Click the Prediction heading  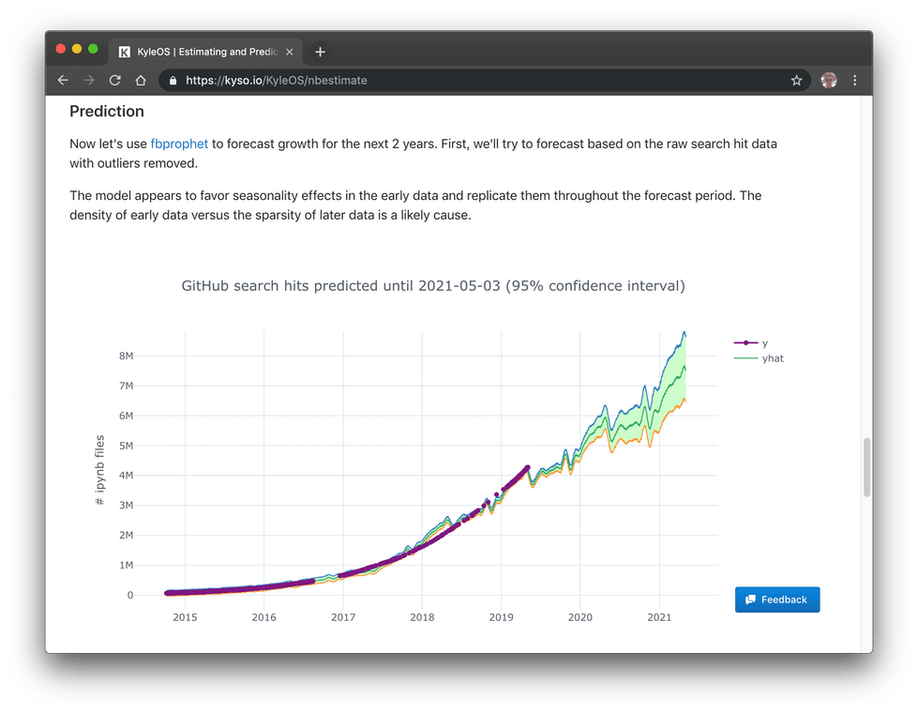[x=107, y=112]
